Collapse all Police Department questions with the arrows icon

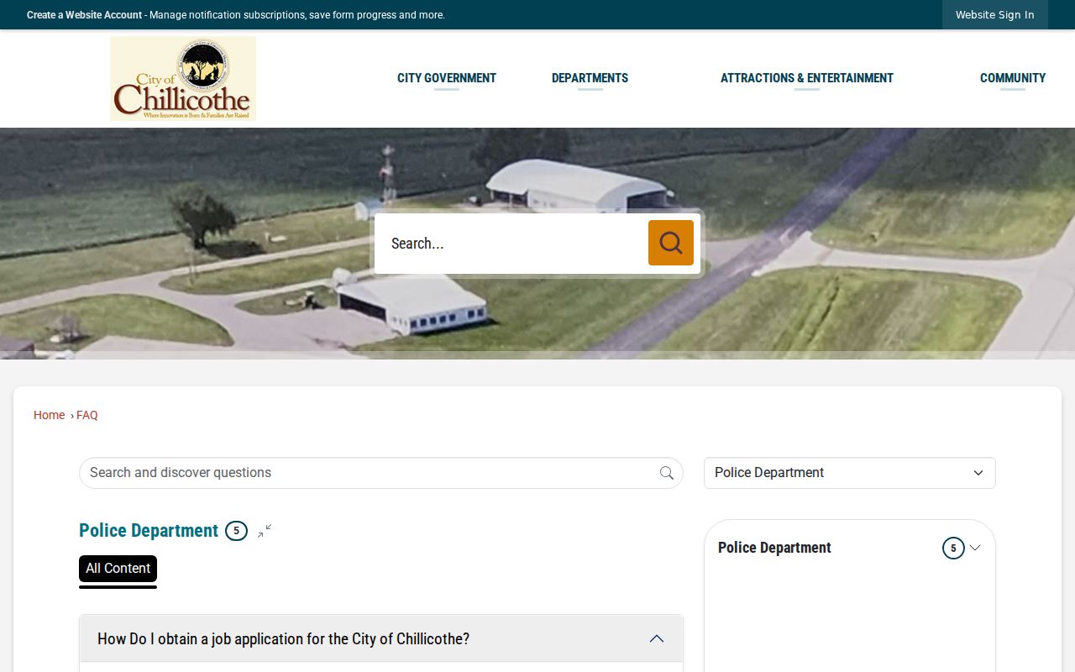tap(265, 531)
